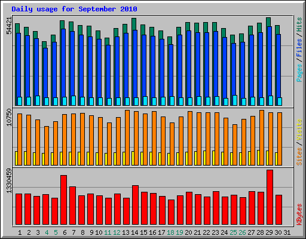Select day label 1 on the x-axis
Image resolution: width=306 pixels, height=239 pixels.
coord(20,232)
